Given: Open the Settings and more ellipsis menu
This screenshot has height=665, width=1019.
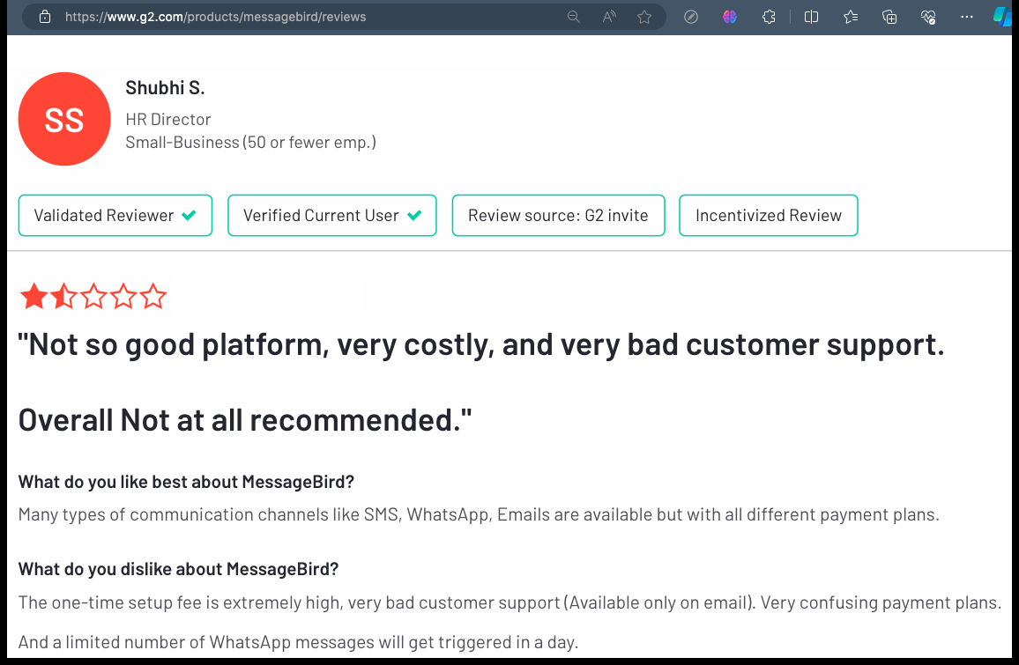Looking at the screenshot, I should 967,17.
